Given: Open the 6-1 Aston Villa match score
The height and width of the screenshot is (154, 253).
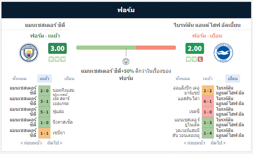Looking at the screenshot, I should pos(207,101).
